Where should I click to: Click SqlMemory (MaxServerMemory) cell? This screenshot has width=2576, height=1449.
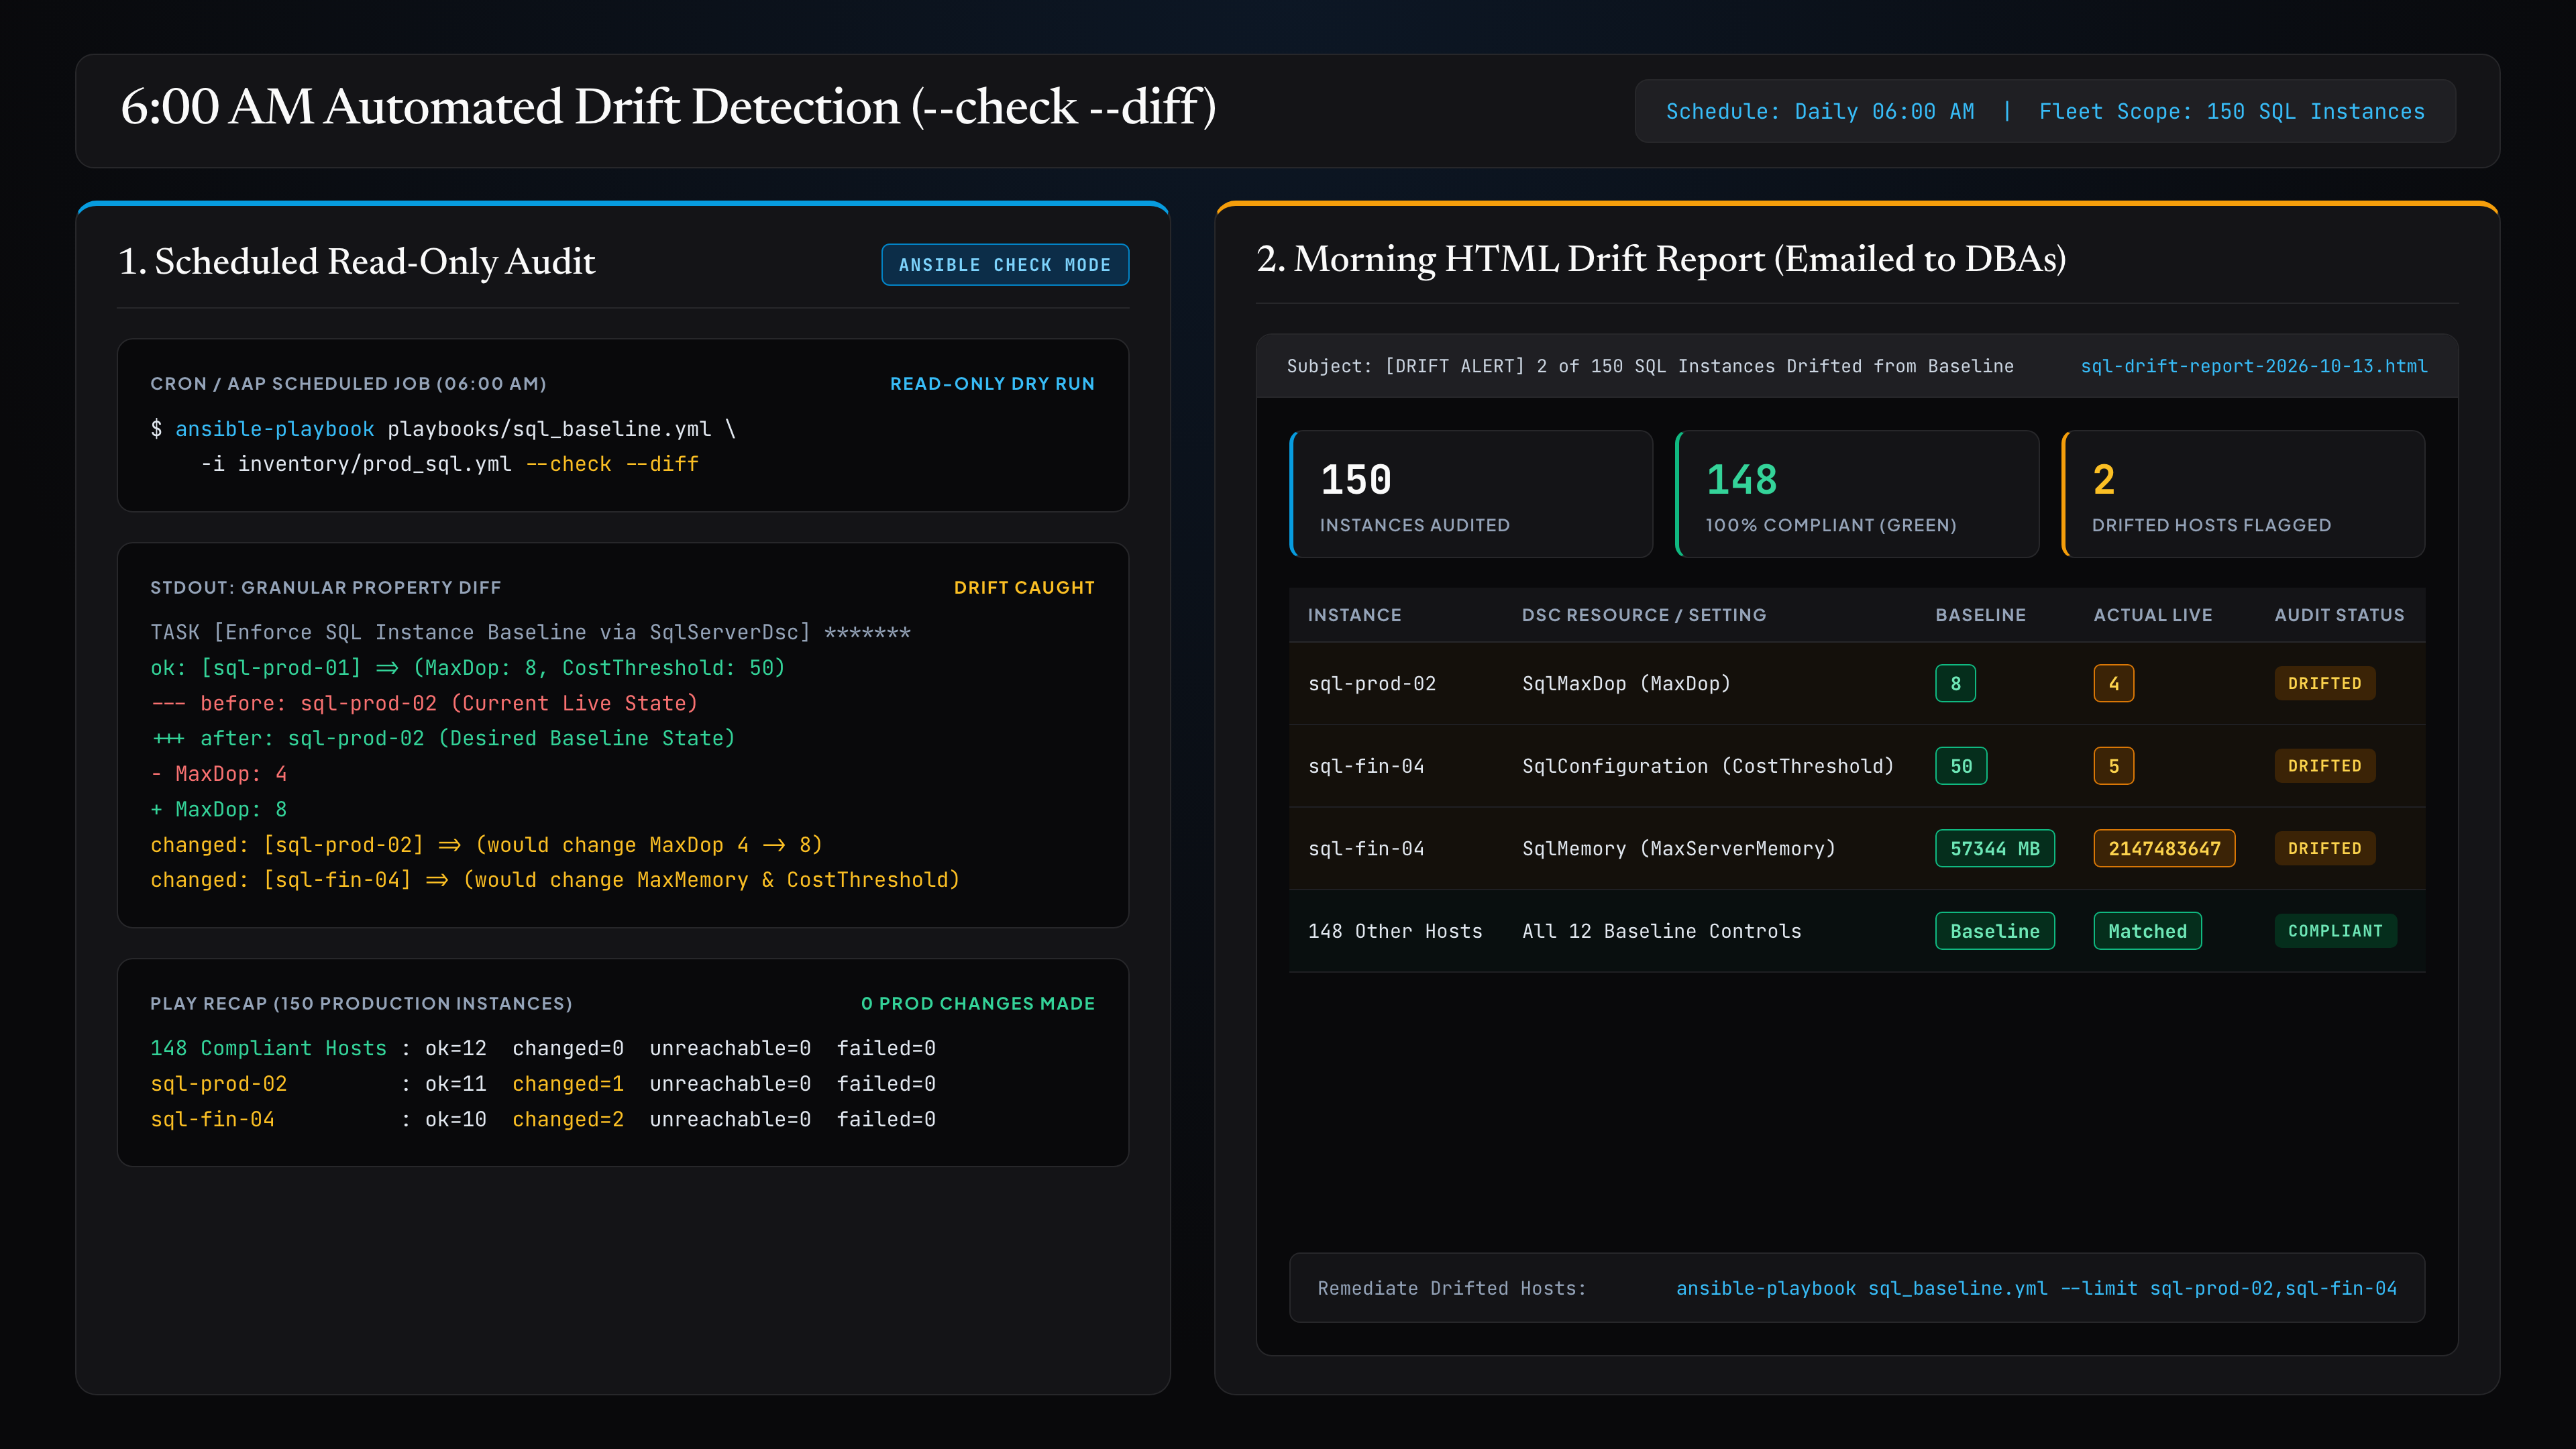[1679, 848]
